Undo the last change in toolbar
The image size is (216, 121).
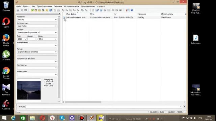(x=26, y=10)
